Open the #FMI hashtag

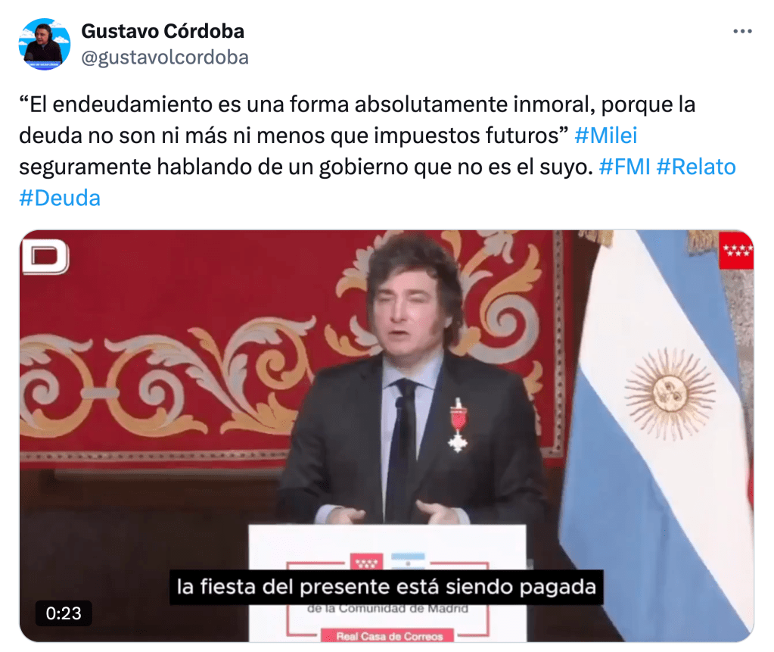624,167
